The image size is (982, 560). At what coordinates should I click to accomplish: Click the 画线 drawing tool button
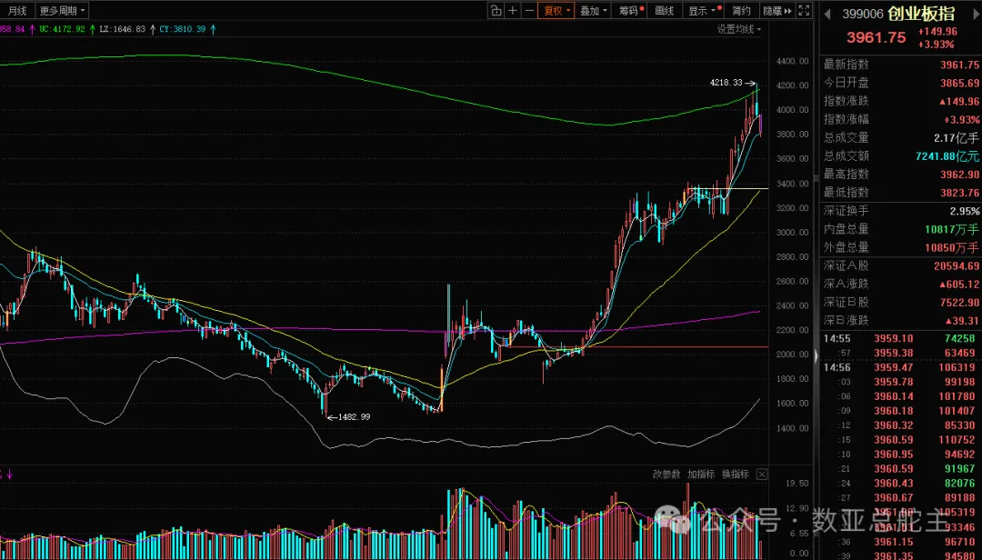664,11
